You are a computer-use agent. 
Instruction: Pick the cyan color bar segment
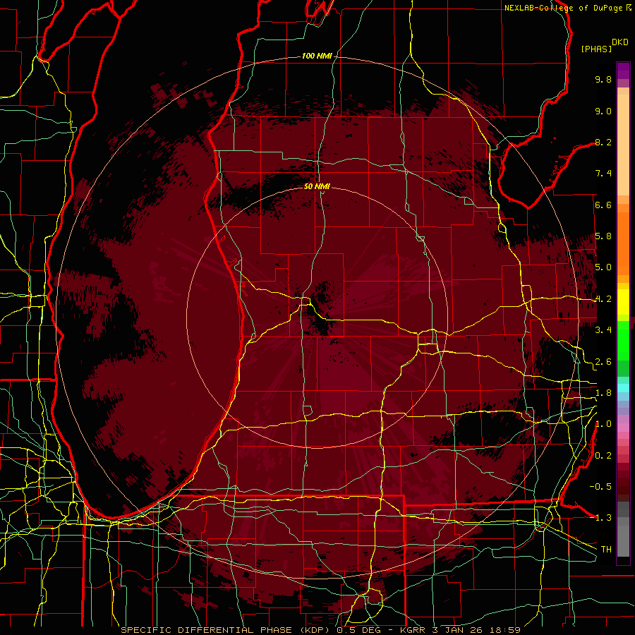[623, 387]
